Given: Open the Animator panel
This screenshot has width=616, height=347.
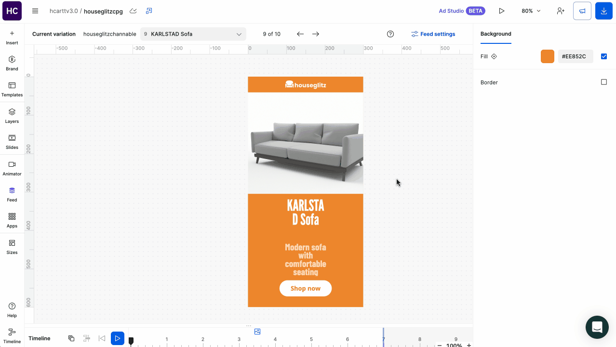Looking at the screenshot, I should pos(12,169).
